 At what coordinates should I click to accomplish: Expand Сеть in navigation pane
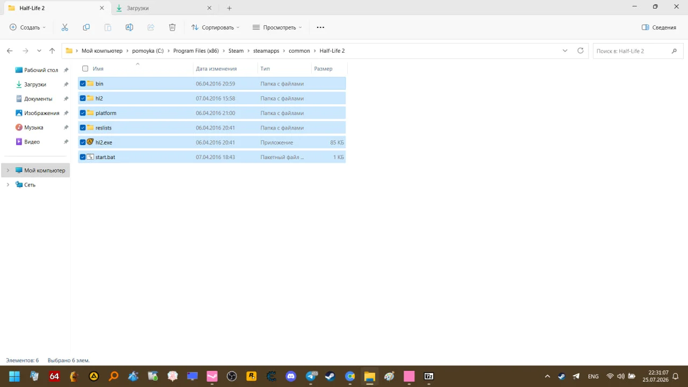click(x=8, y=185)
